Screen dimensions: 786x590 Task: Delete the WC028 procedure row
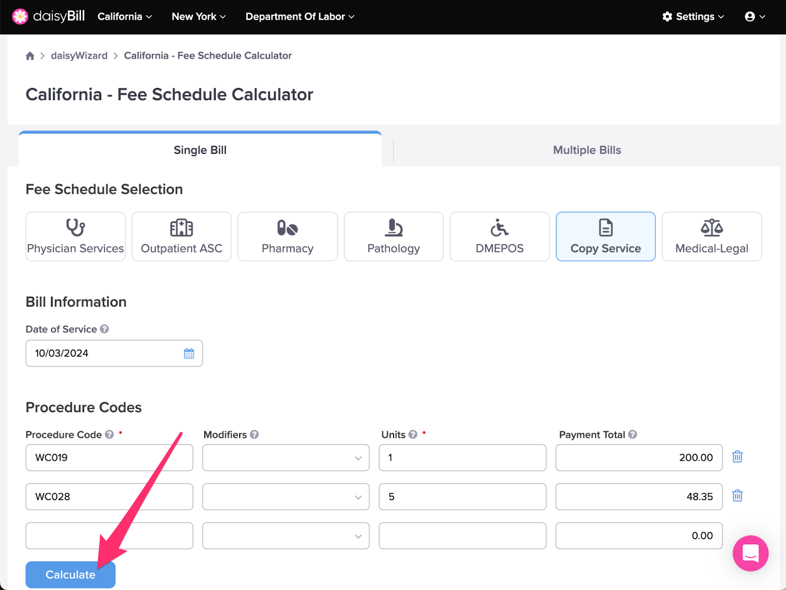pos(737,496)
